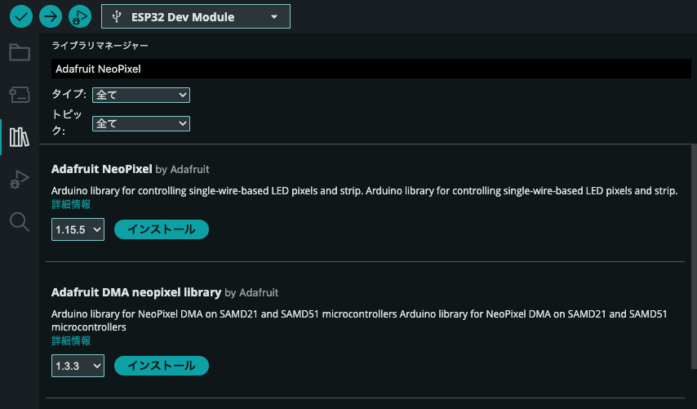Select version 1.15.5 dropdown for Adafruit NeoPixel
This screenshot has height=409, width=697.
78,229
